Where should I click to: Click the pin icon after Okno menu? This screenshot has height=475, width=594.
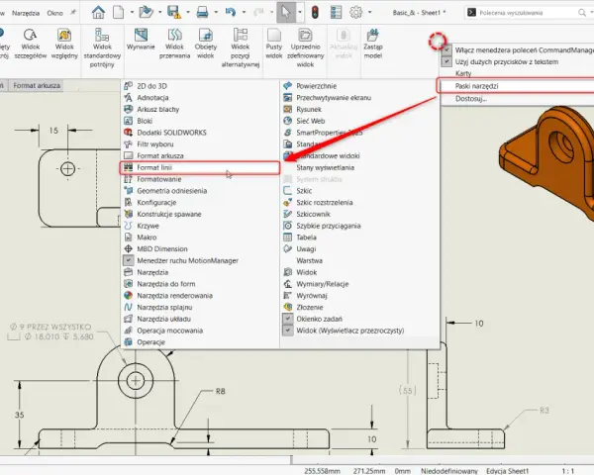tap(73, 13)
